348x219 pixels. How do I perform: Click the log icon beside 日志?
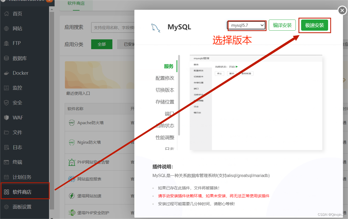(x=7, y=147)
